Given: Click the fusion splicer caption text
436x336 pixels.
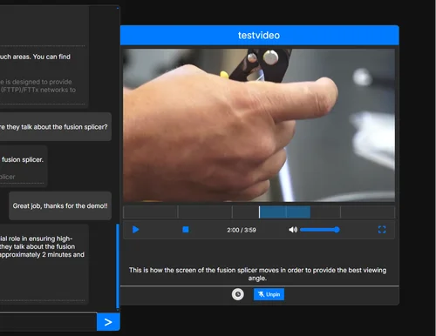Looking at the screenshot, I should 257,274.
